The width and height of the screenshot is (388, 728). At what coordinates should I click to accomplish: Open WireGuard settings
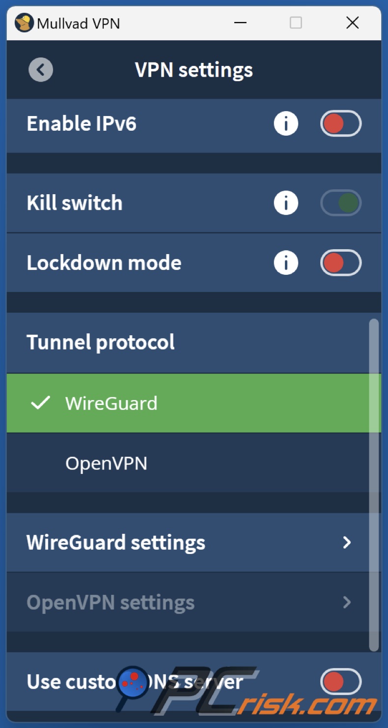115,543
